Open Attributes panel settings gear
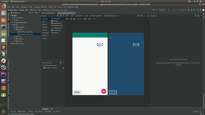The image size is (205, 115). [x=198, y=16]
